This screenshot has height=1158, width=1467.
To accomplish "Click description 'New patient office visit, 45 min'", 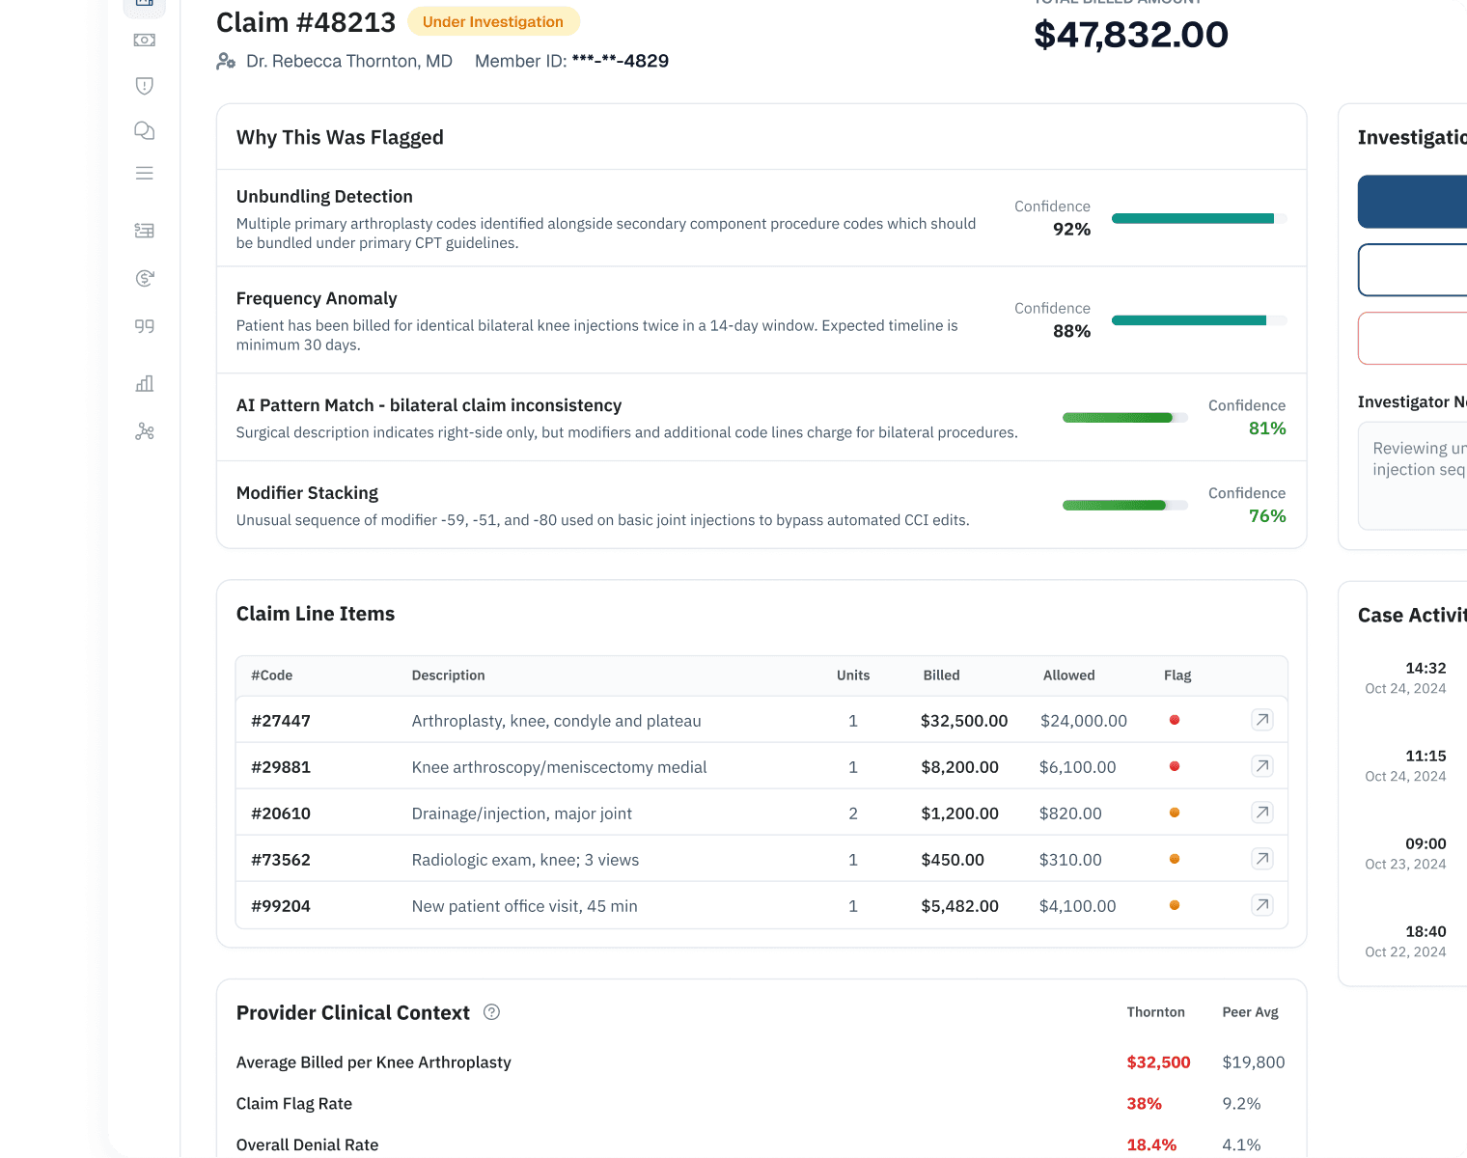I will pos(525,906).
